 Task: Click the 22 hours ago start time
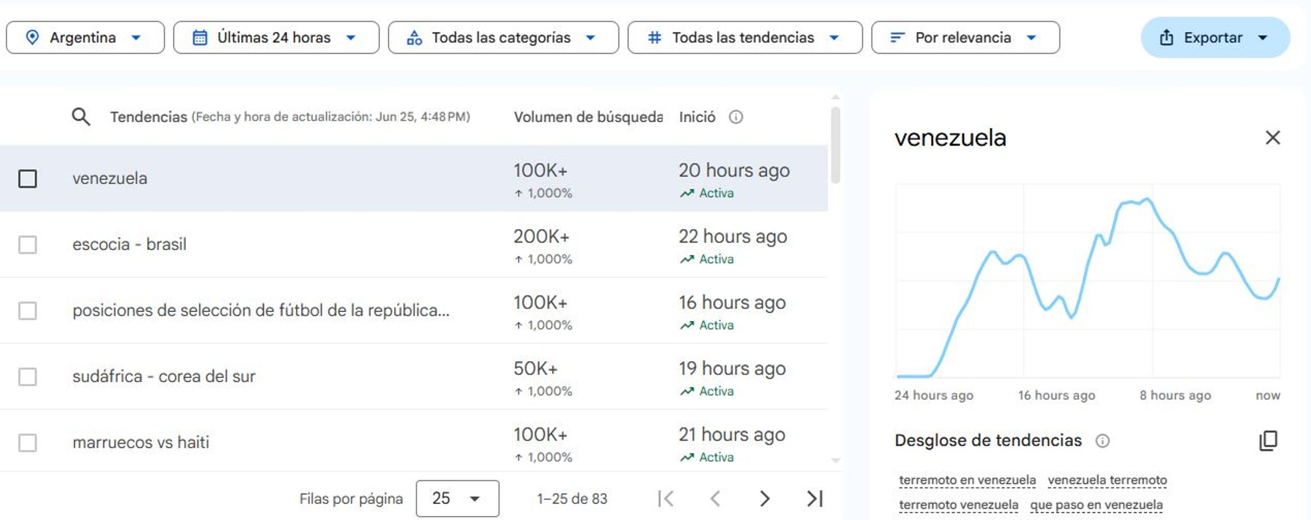click(733, 237)
